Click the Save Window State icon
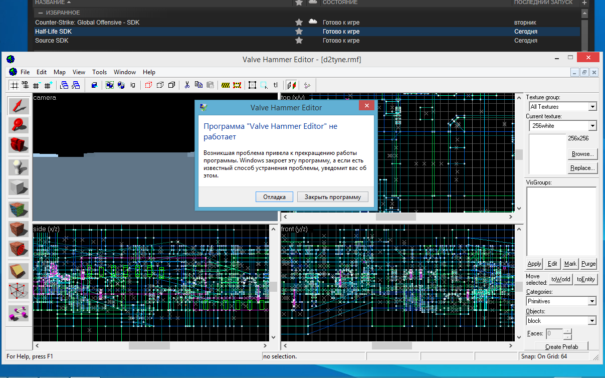The height and width of the screenshot is (378, 605). click(x=76, y=85)
